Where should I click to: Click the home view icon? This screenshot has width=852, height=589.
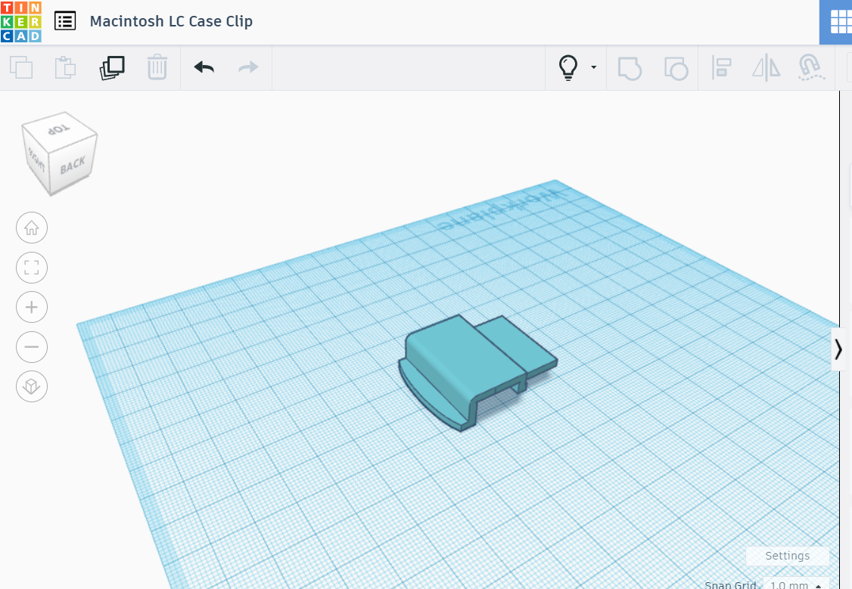tap(31, 228)
